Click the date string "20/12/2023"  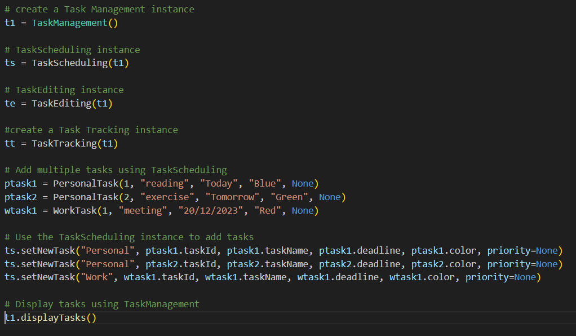pyautogui.click(x=211, y=211)
